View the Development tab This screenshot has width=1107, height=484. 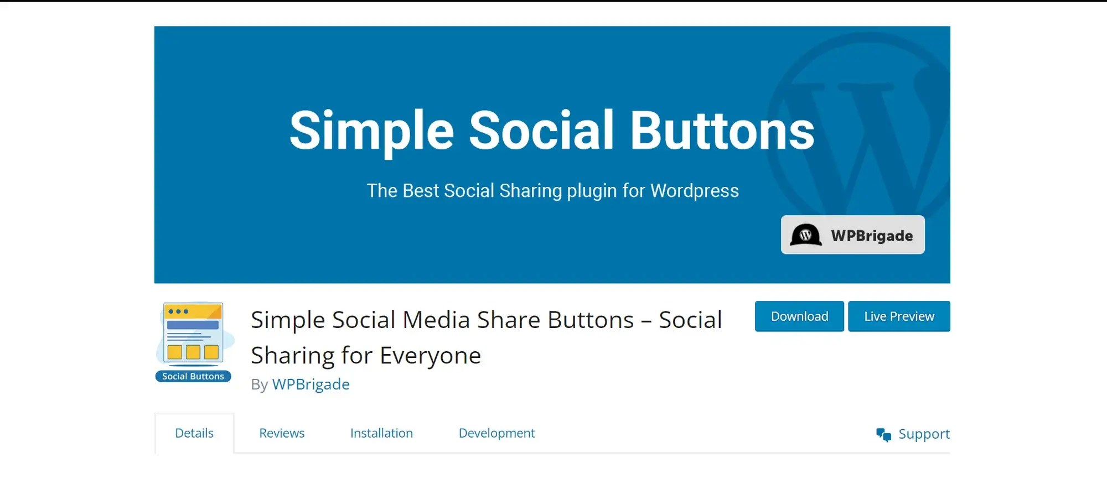click(x=496, y=433)
